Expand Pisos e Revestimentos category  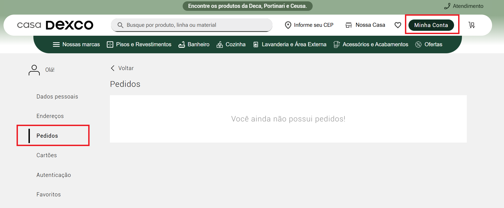[x=139, y=44]
